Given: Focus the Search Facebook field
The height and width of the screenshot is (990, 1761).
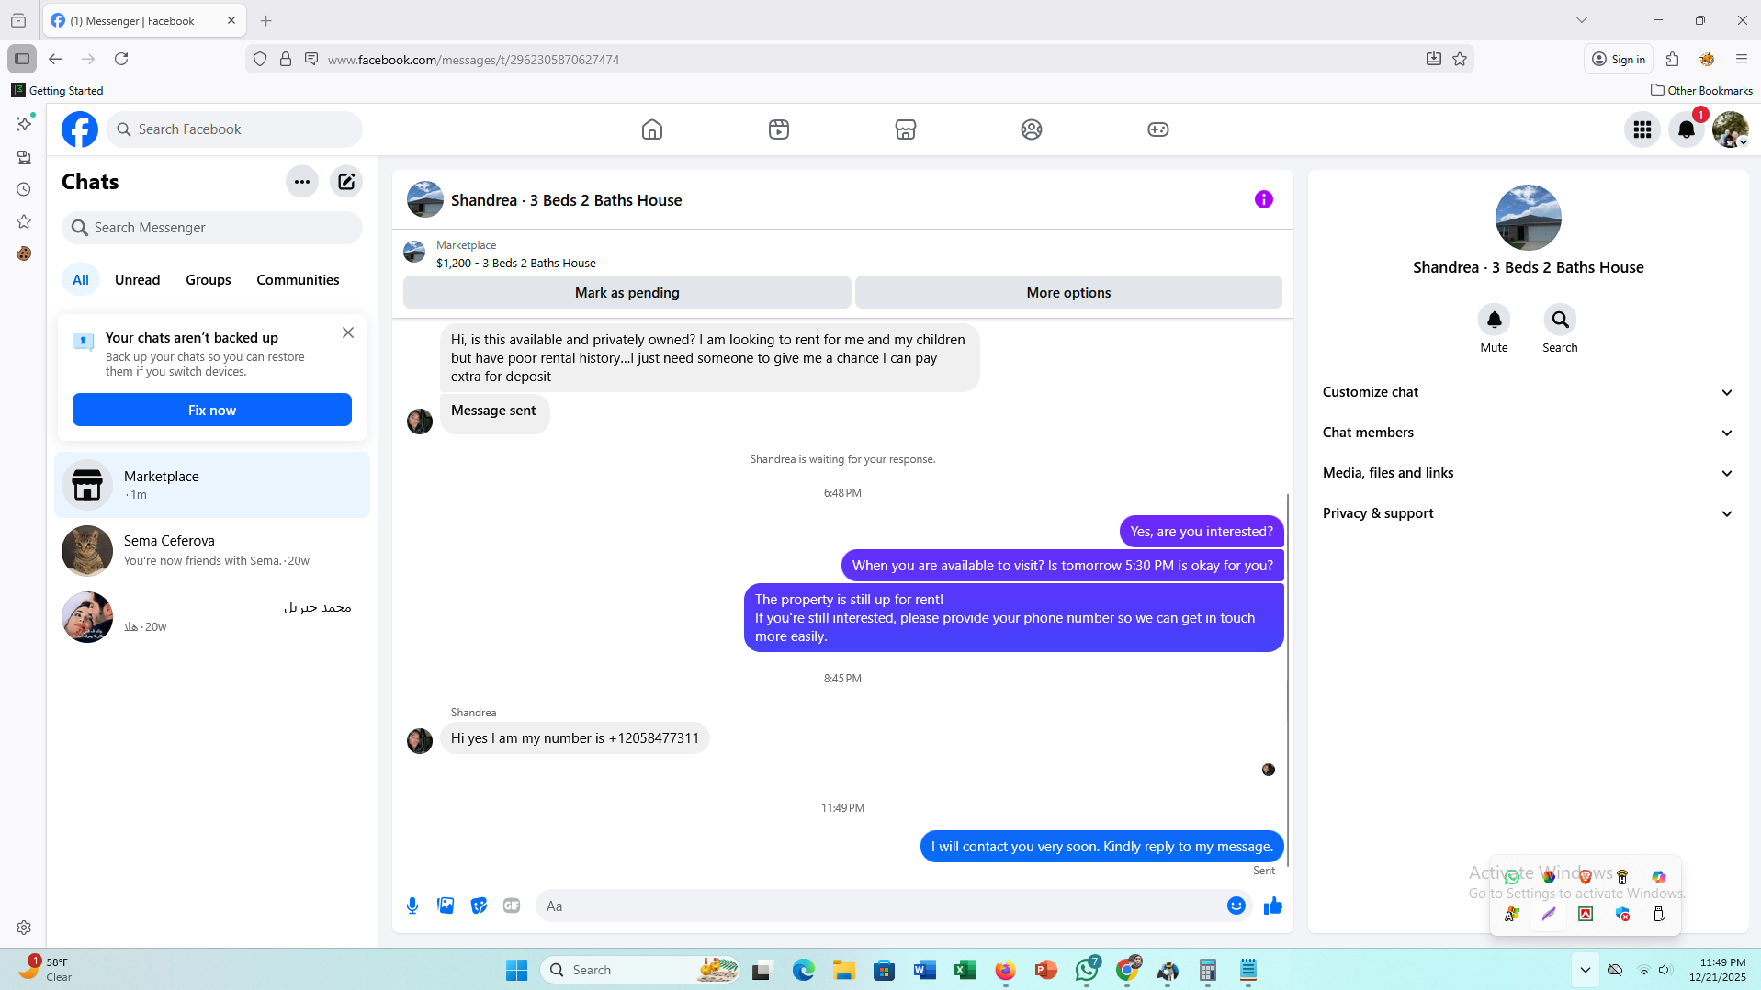Looking at the screenshot, I should [234, 129].
